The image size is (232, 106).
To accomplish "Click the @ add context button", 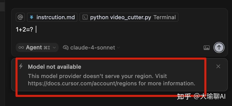I will click(x=20, y=17).
